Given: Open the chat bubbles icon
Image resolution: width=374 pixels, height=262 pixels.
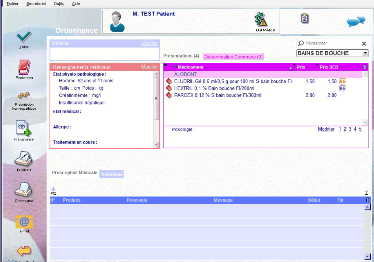Looking at the screenshot, I should pos(356,21).
